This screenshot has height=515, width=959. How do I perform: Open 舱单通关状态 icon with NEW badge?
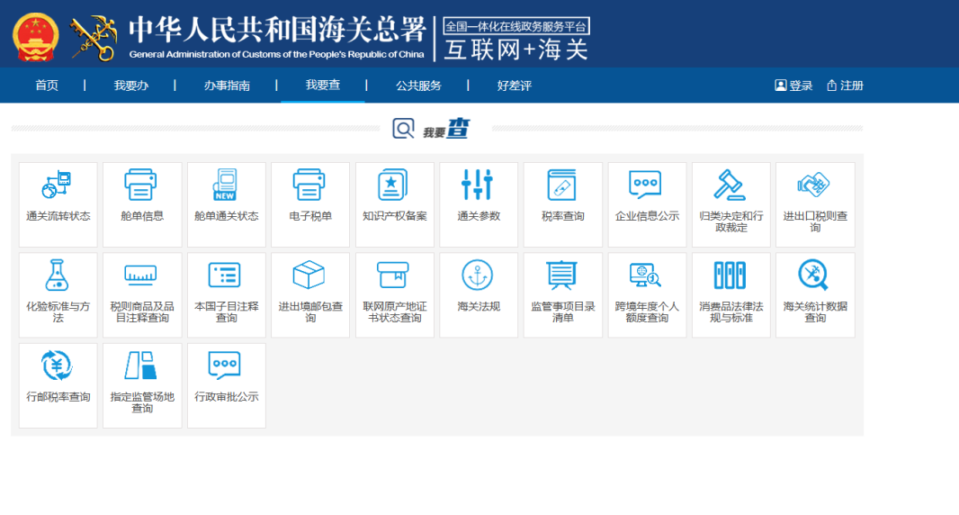coord(226,185)
